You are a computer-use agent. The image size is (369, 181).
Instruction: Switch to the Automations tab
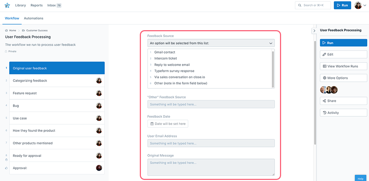pos(34,18)
